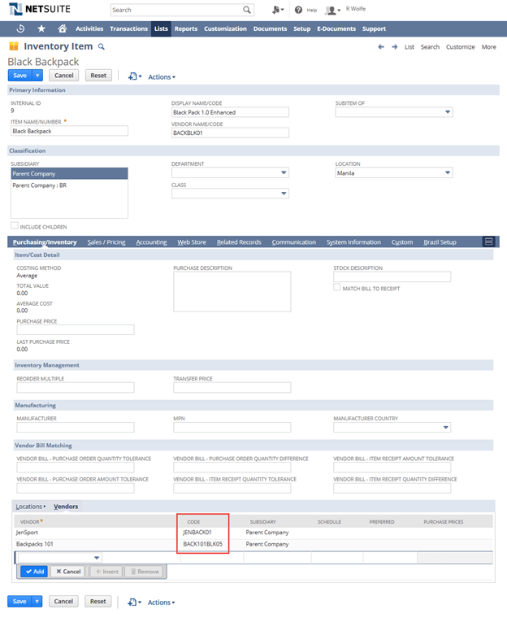
Task: Click the Purchase Description text area
Action: click(x=232, y=291)
